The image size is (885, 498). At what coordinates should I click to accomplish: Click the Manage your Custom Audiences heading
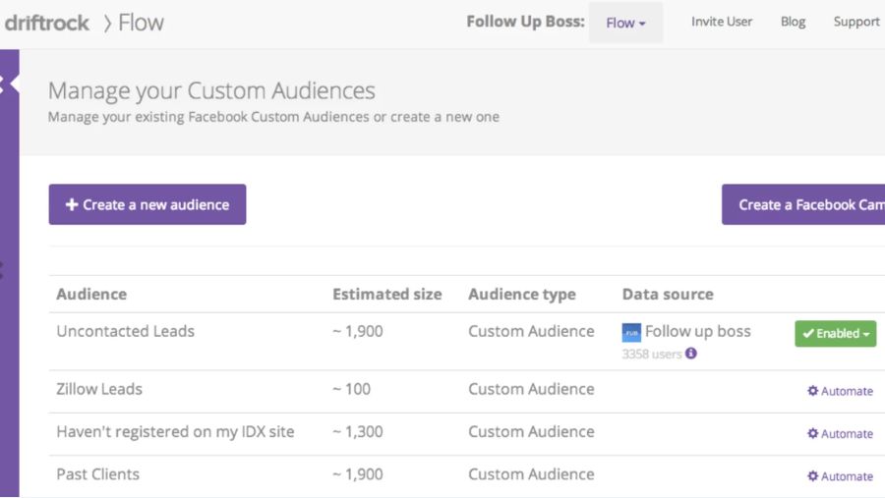click(x=211, y=90)
